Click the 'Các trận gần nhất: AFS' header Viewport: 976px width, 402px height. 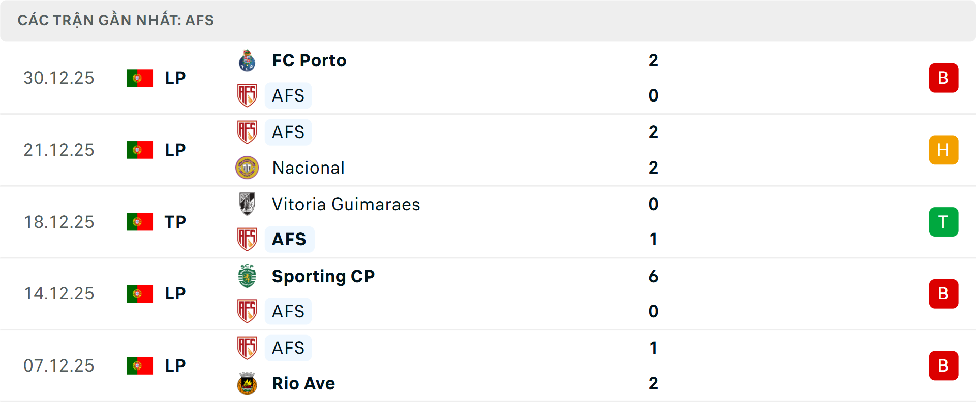[x=116, y=20]
